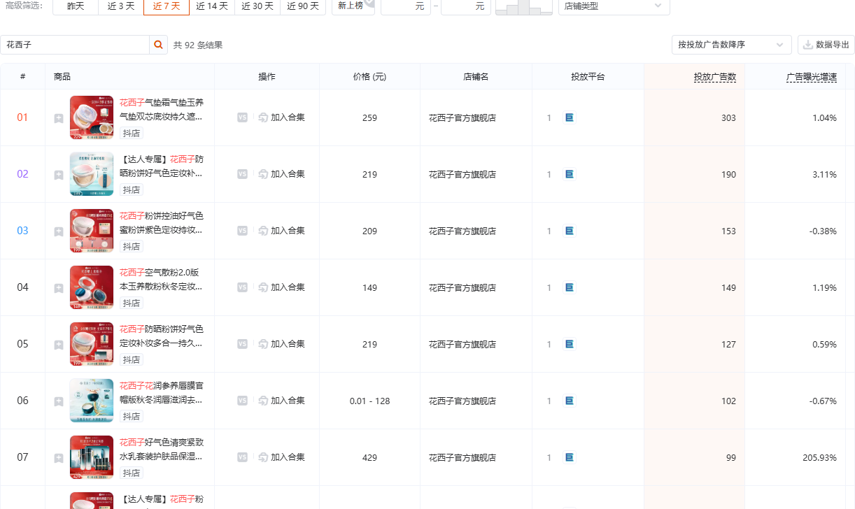This screenshot has width=855, height=509.
Task: Sort by 投放广告数 column header
Action: [x=715, y=77]
